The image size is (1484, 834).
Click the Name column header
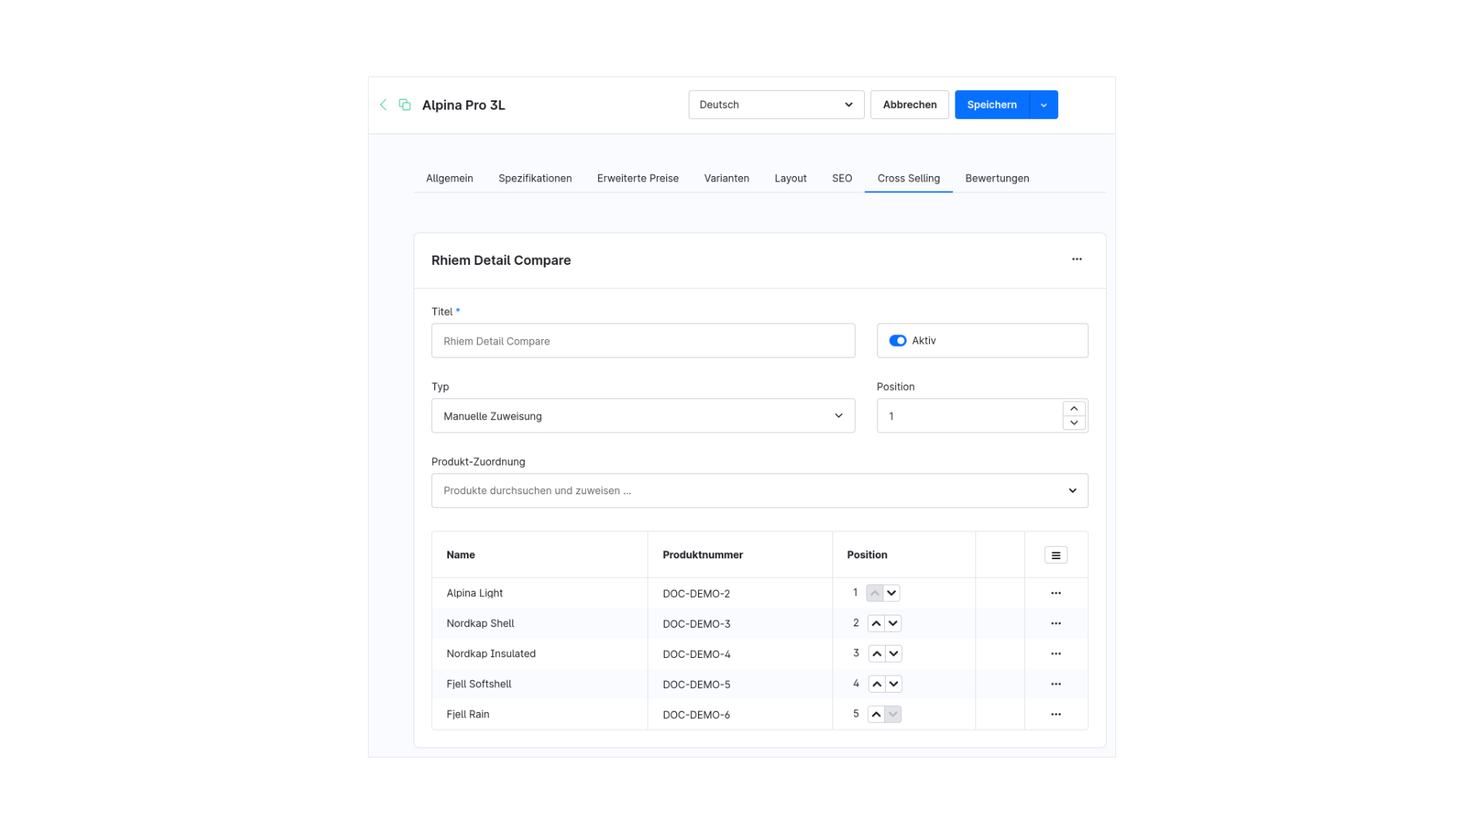539,554
